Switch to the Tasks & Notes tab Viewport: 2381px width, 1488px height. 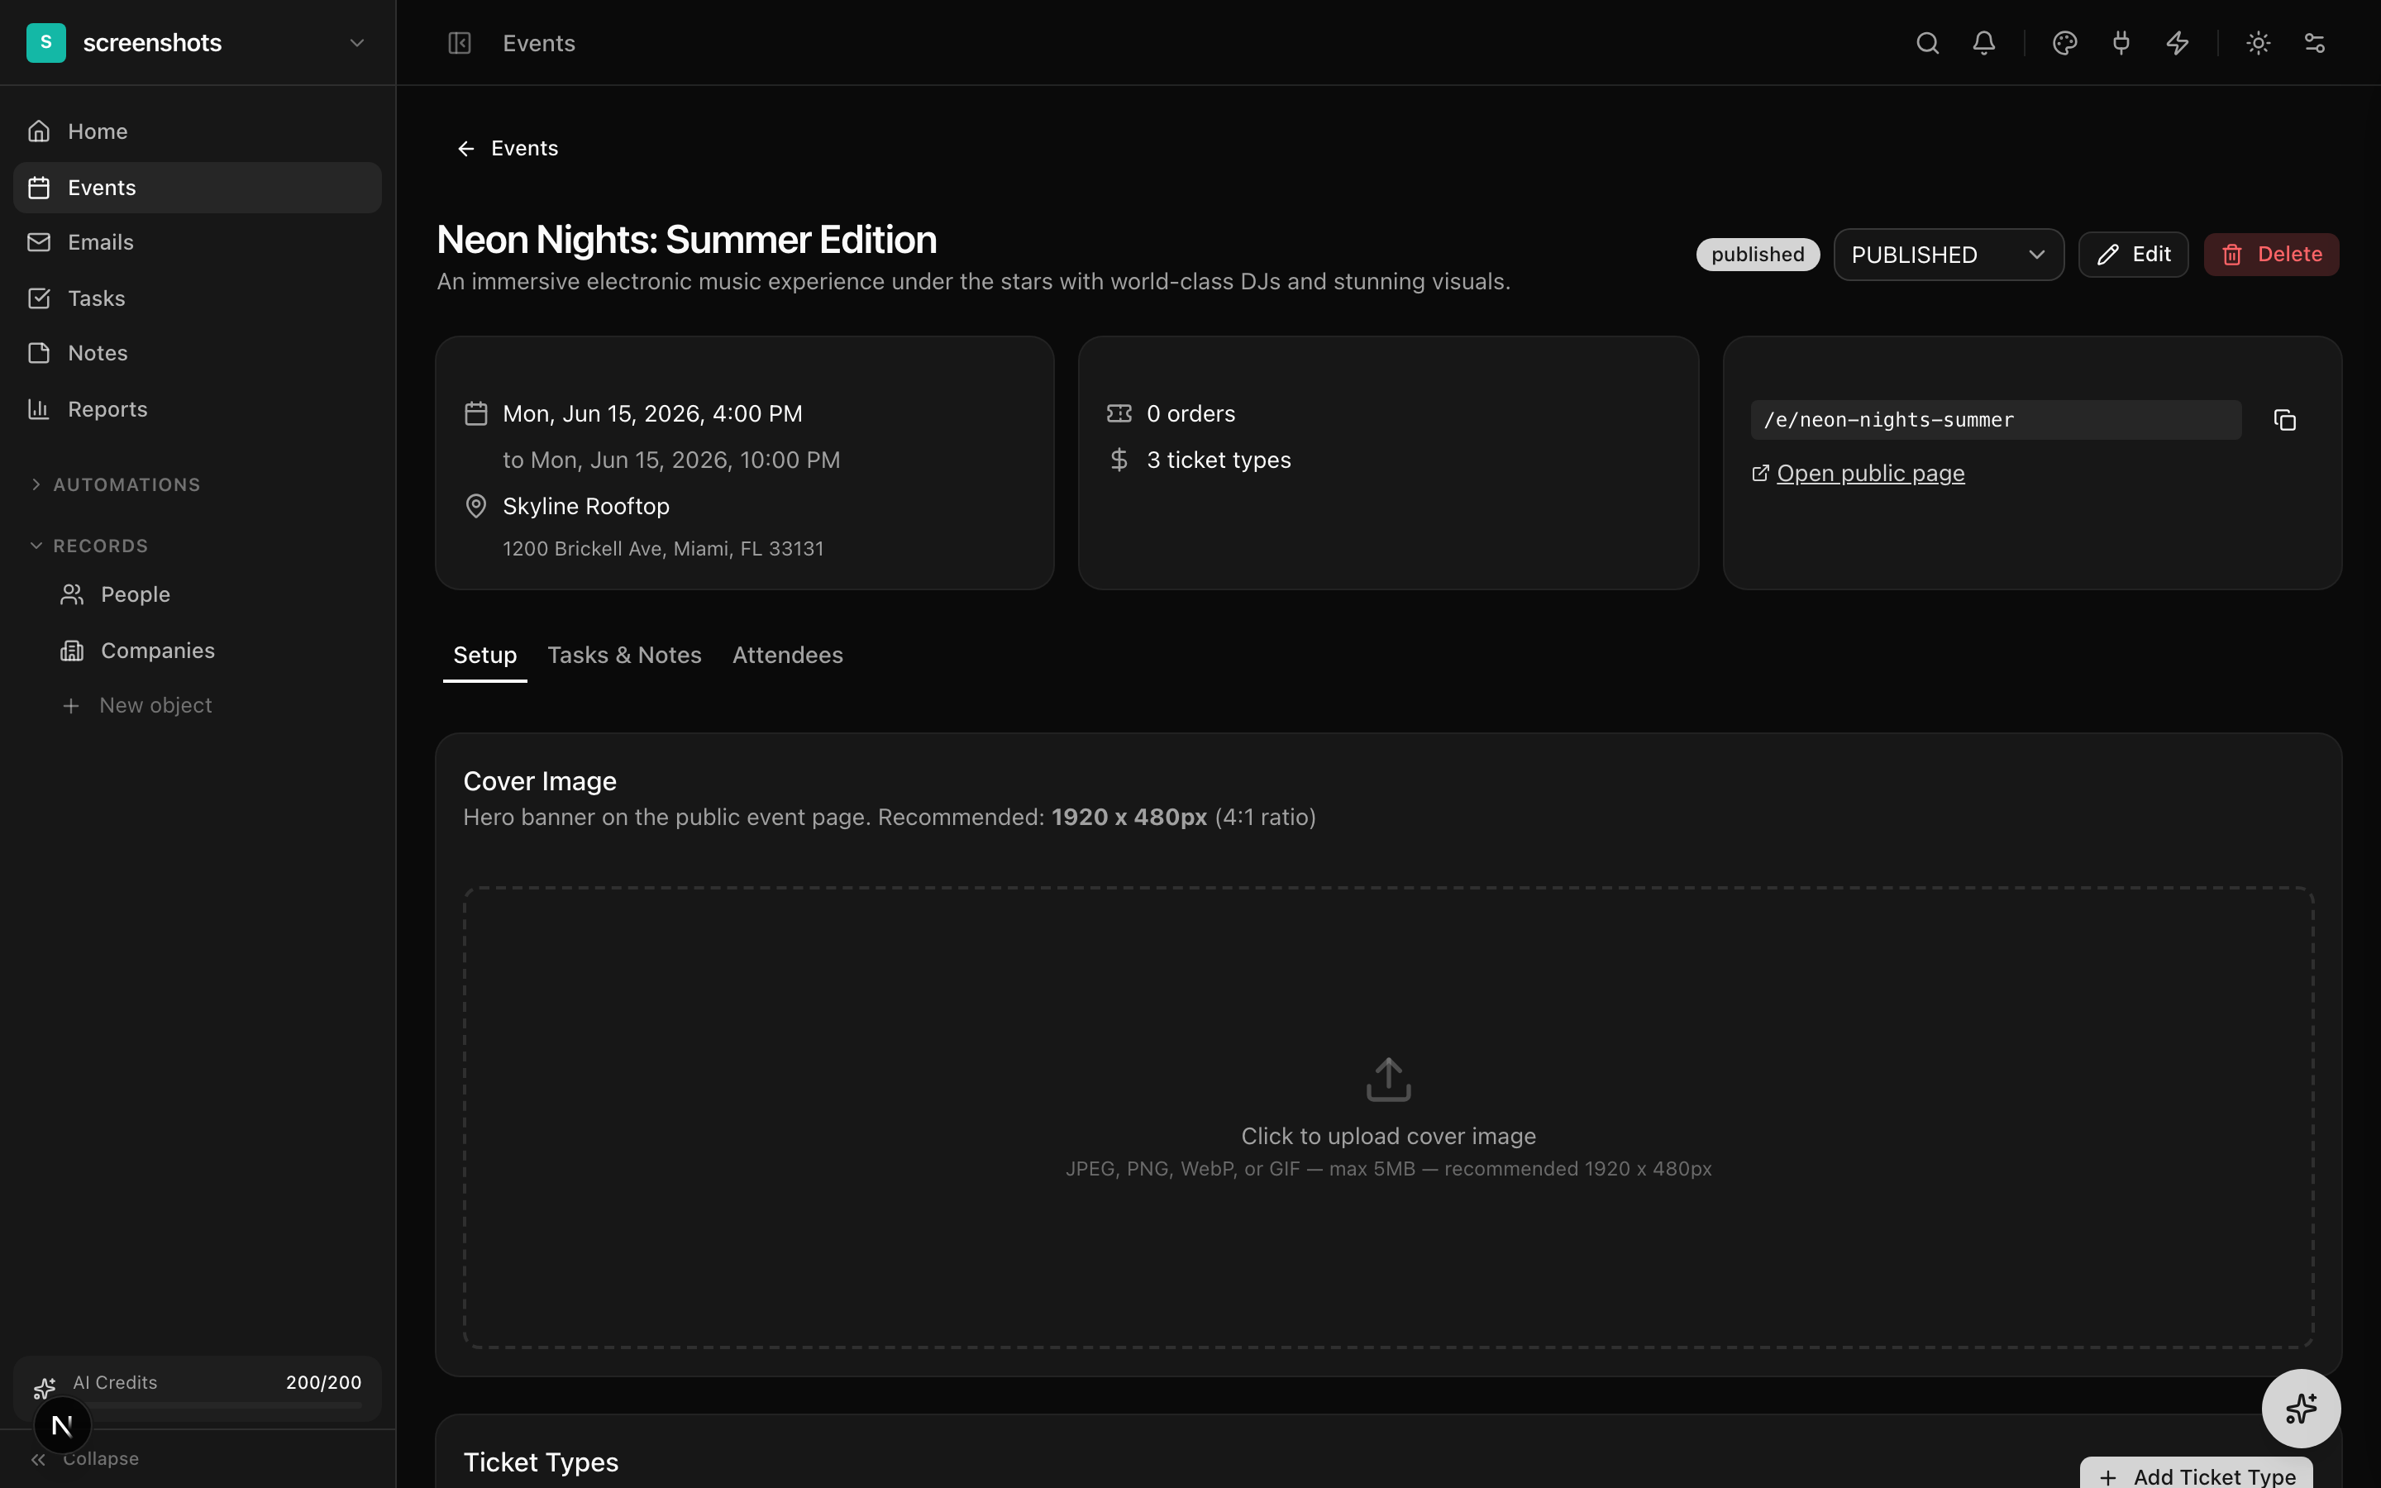tap(624, 656)
